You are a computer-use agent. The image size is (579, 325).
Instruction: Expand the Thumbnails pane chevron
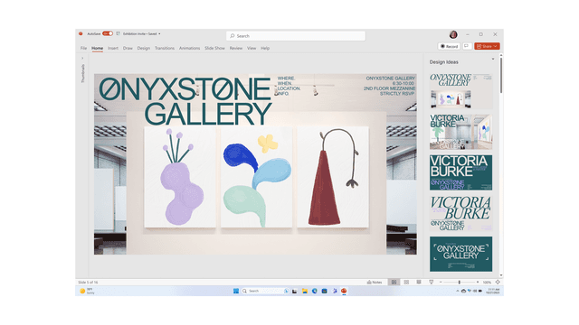(82, 58)
